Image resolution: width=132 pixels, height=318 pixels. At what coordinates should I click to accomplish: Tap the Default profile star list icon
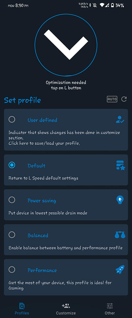[121, 165]
